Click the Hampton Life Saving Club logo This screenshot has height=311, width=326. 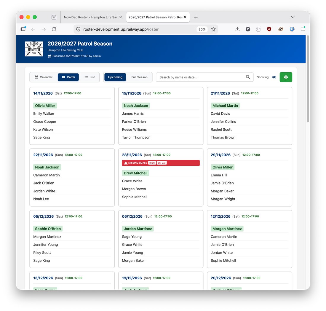coord(34,49)
